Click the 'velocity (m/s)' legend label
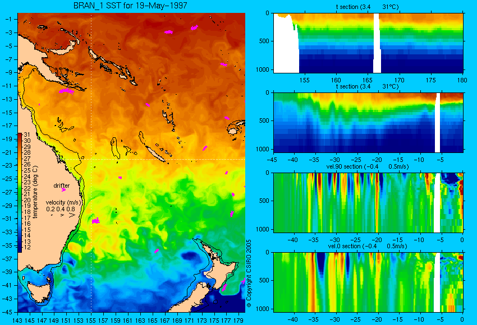The width and height of the screenshot is (477, 325). click(63, 202)
